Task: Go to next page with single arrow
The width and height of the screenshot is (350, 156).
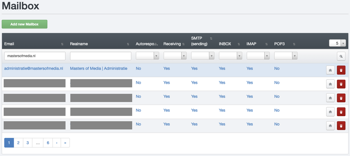Action: coord(57,142)
